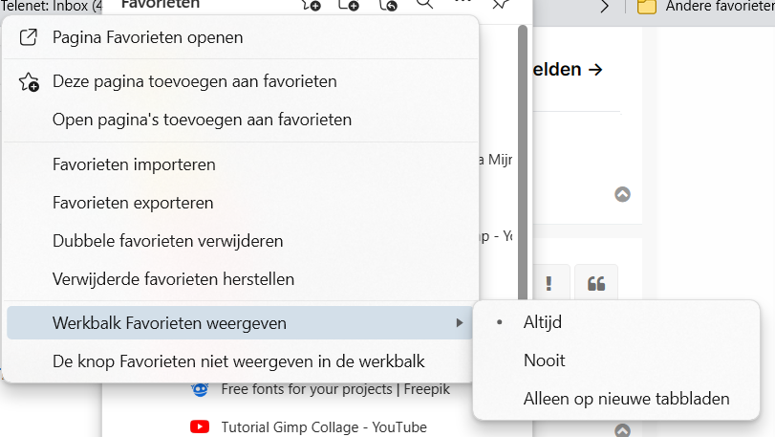The height and width of the screenshot is (437, 775).
Task: Click the pin favorites panel icon
Action: (501, 5)
